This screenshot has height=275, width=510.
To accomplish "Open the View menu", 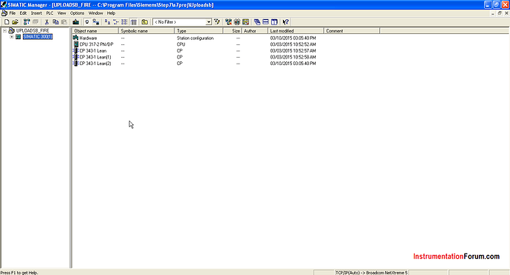I will pyautogui.click(x=61, y=13).
